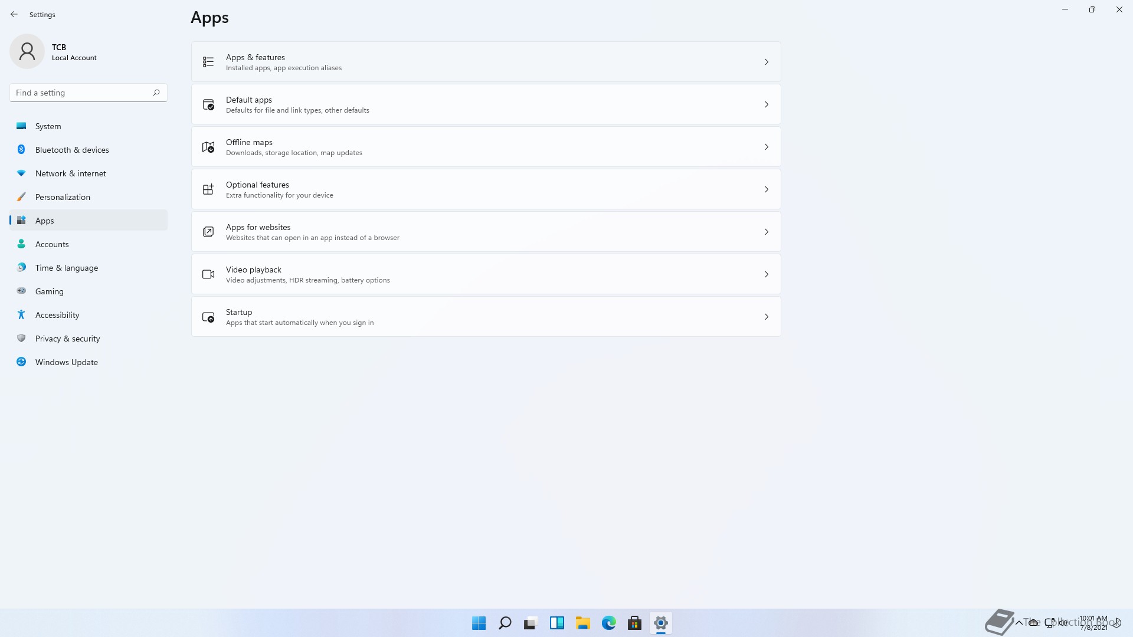Click the search magnifier in Find a setting

tap(156, 93)
